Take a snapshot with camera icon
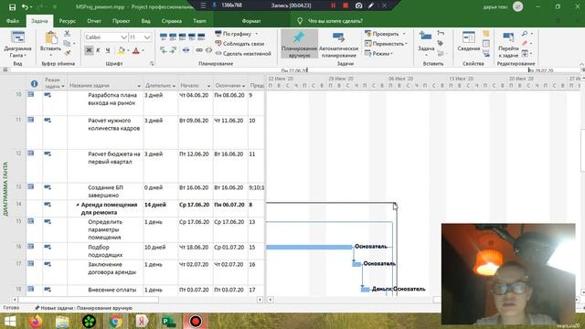This screenshot has height=329, width=585. (358, 5)
